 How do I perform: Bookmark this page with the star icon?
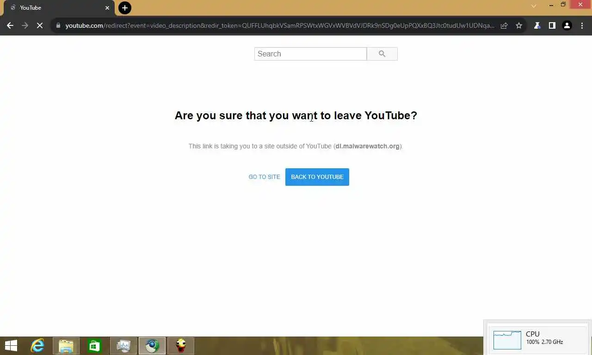(519, 26)
